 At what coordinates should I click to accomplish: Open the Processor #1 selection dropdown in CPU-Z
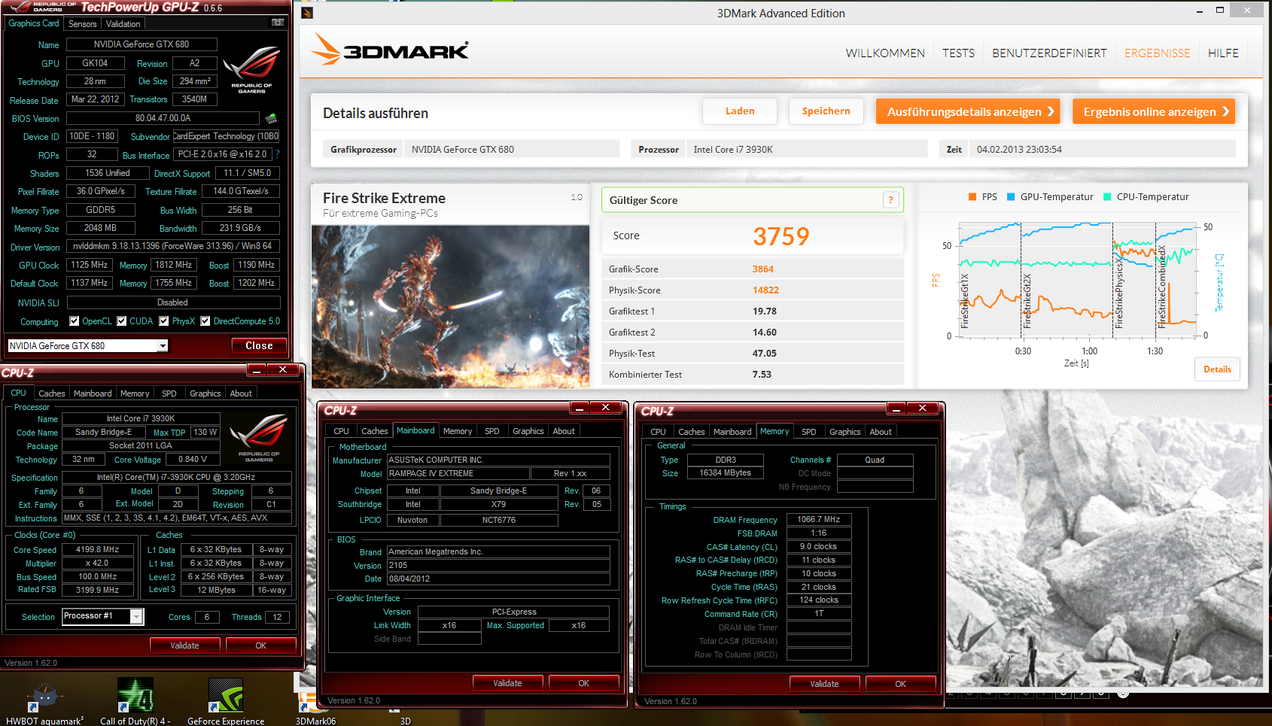[136, 616]
